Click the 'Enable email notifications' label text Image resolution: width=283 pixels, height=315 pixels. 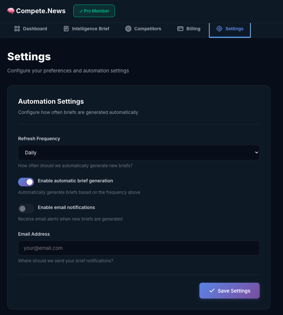[x=66, y=207]
